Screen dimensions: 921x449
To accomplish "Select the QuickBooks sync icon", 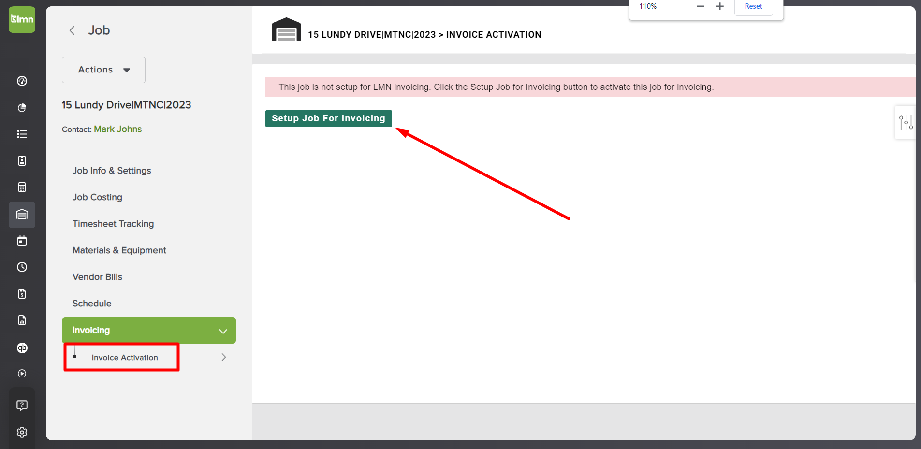I will pyautogui.click(x=22, y=348).
